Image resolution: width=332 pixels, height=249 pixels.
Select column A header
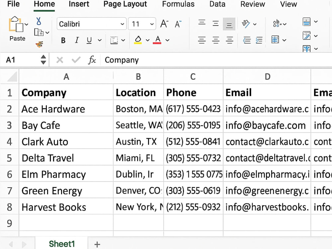click(66, 76)
